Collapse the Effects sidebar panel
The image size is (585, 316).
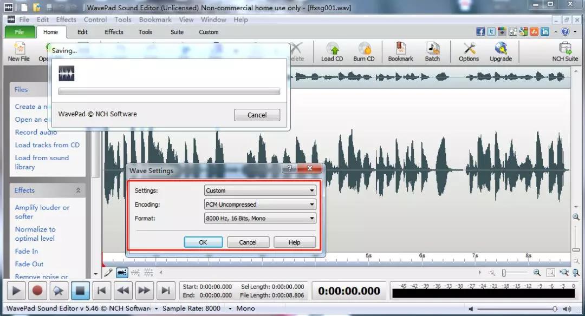pos(79,190)
